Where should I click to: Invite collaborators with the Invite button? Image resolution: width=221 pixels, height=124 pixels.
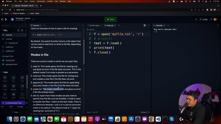coord(203,19)
